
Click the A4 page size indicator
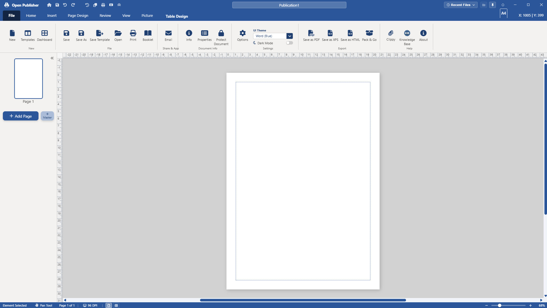(504, 13)
